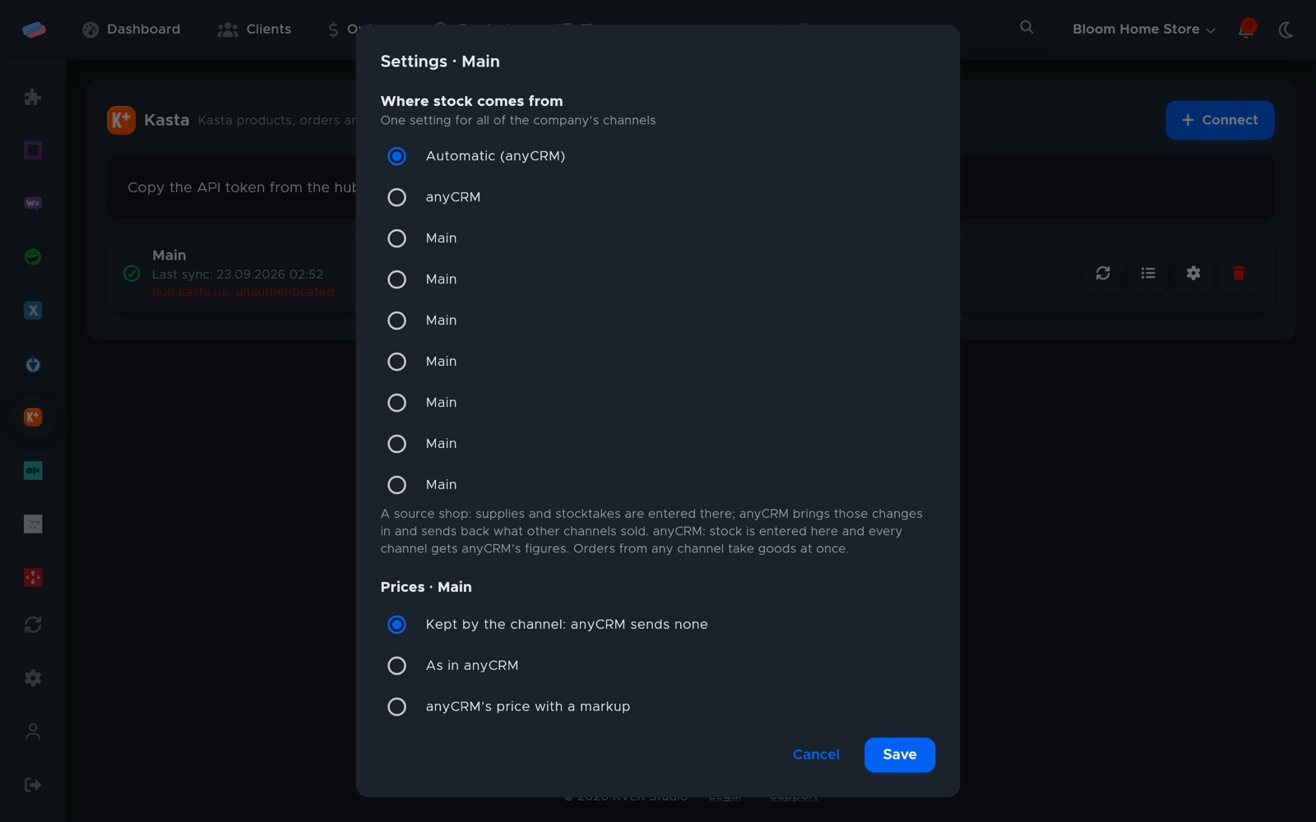Delete Main connection with the red trash icon
Screen dimensions: 1316x822
[1239, 273]
